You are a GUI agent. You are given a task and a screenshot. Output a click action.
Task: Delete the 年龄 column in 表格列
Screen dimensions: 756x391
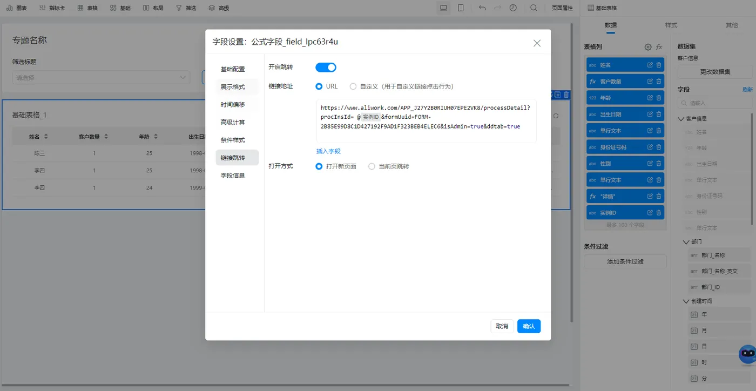659,98
